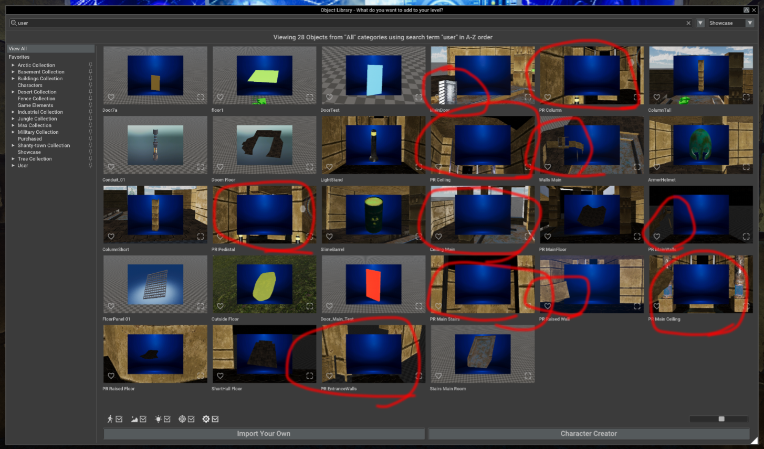This screenshot has width=764, height=449.
Task: Click the landscape scenery filter icon
Action: point(133,419)
